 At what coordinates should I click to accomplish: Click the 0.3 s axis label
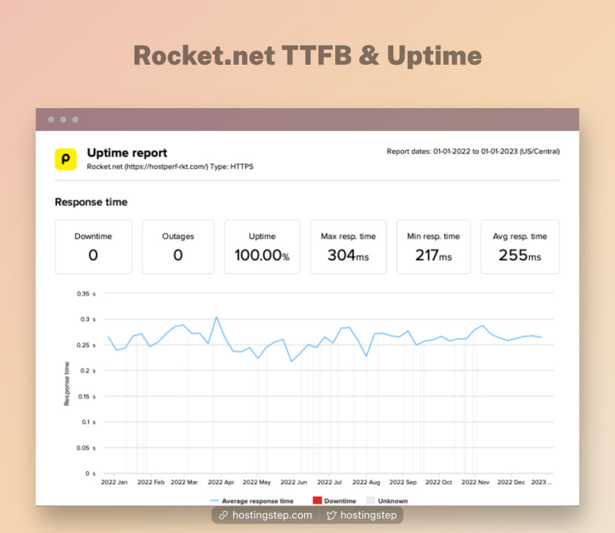click(88, 319)
